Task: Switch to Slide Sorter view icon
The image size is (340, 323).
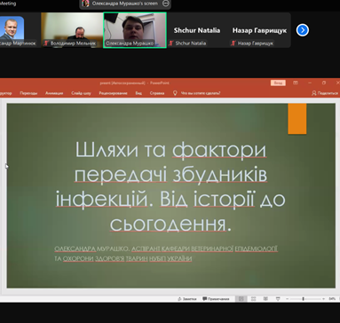Action: 253,299
